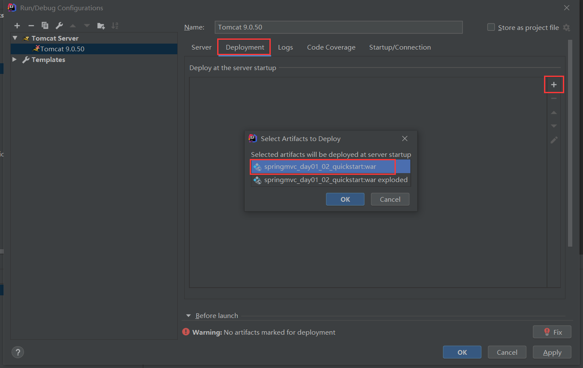Click the Name input field
The image size is (583, 368).
[338, 27]
